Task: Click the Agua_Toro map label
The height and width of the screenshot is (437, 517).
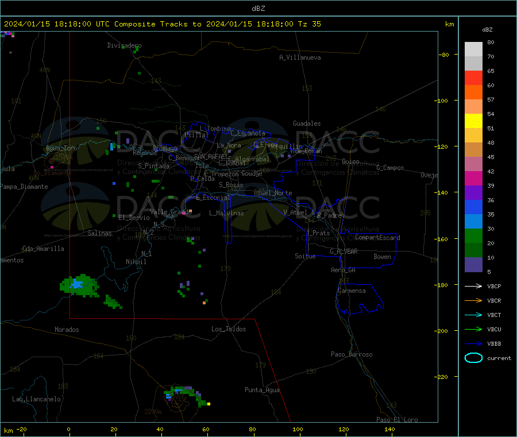Action: pos(61,148)
